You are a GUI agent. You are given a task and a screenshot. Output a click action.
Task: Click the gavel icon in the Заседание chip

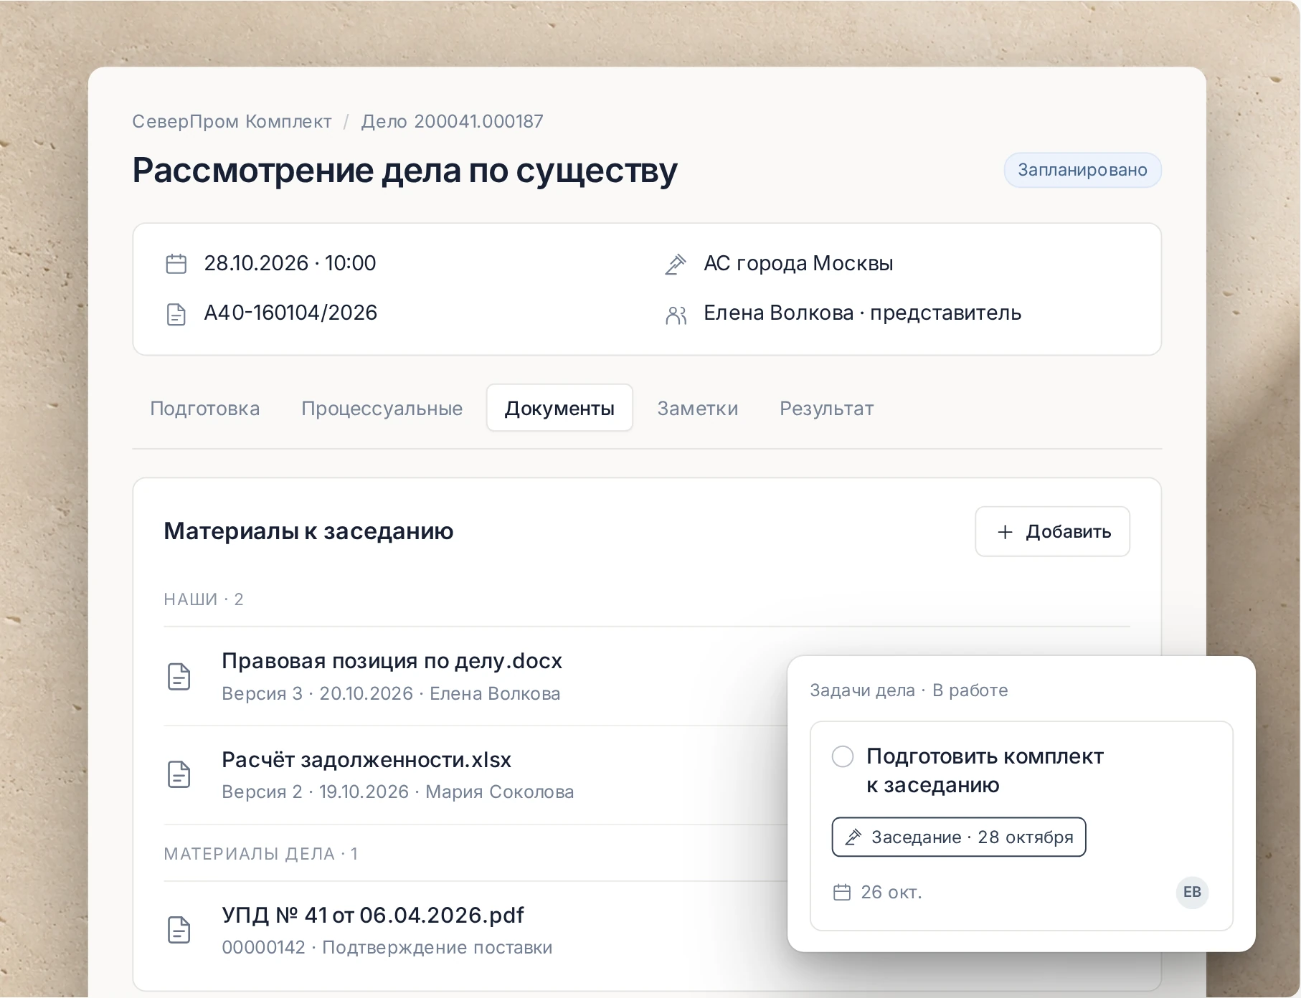[x=853, y=837]
